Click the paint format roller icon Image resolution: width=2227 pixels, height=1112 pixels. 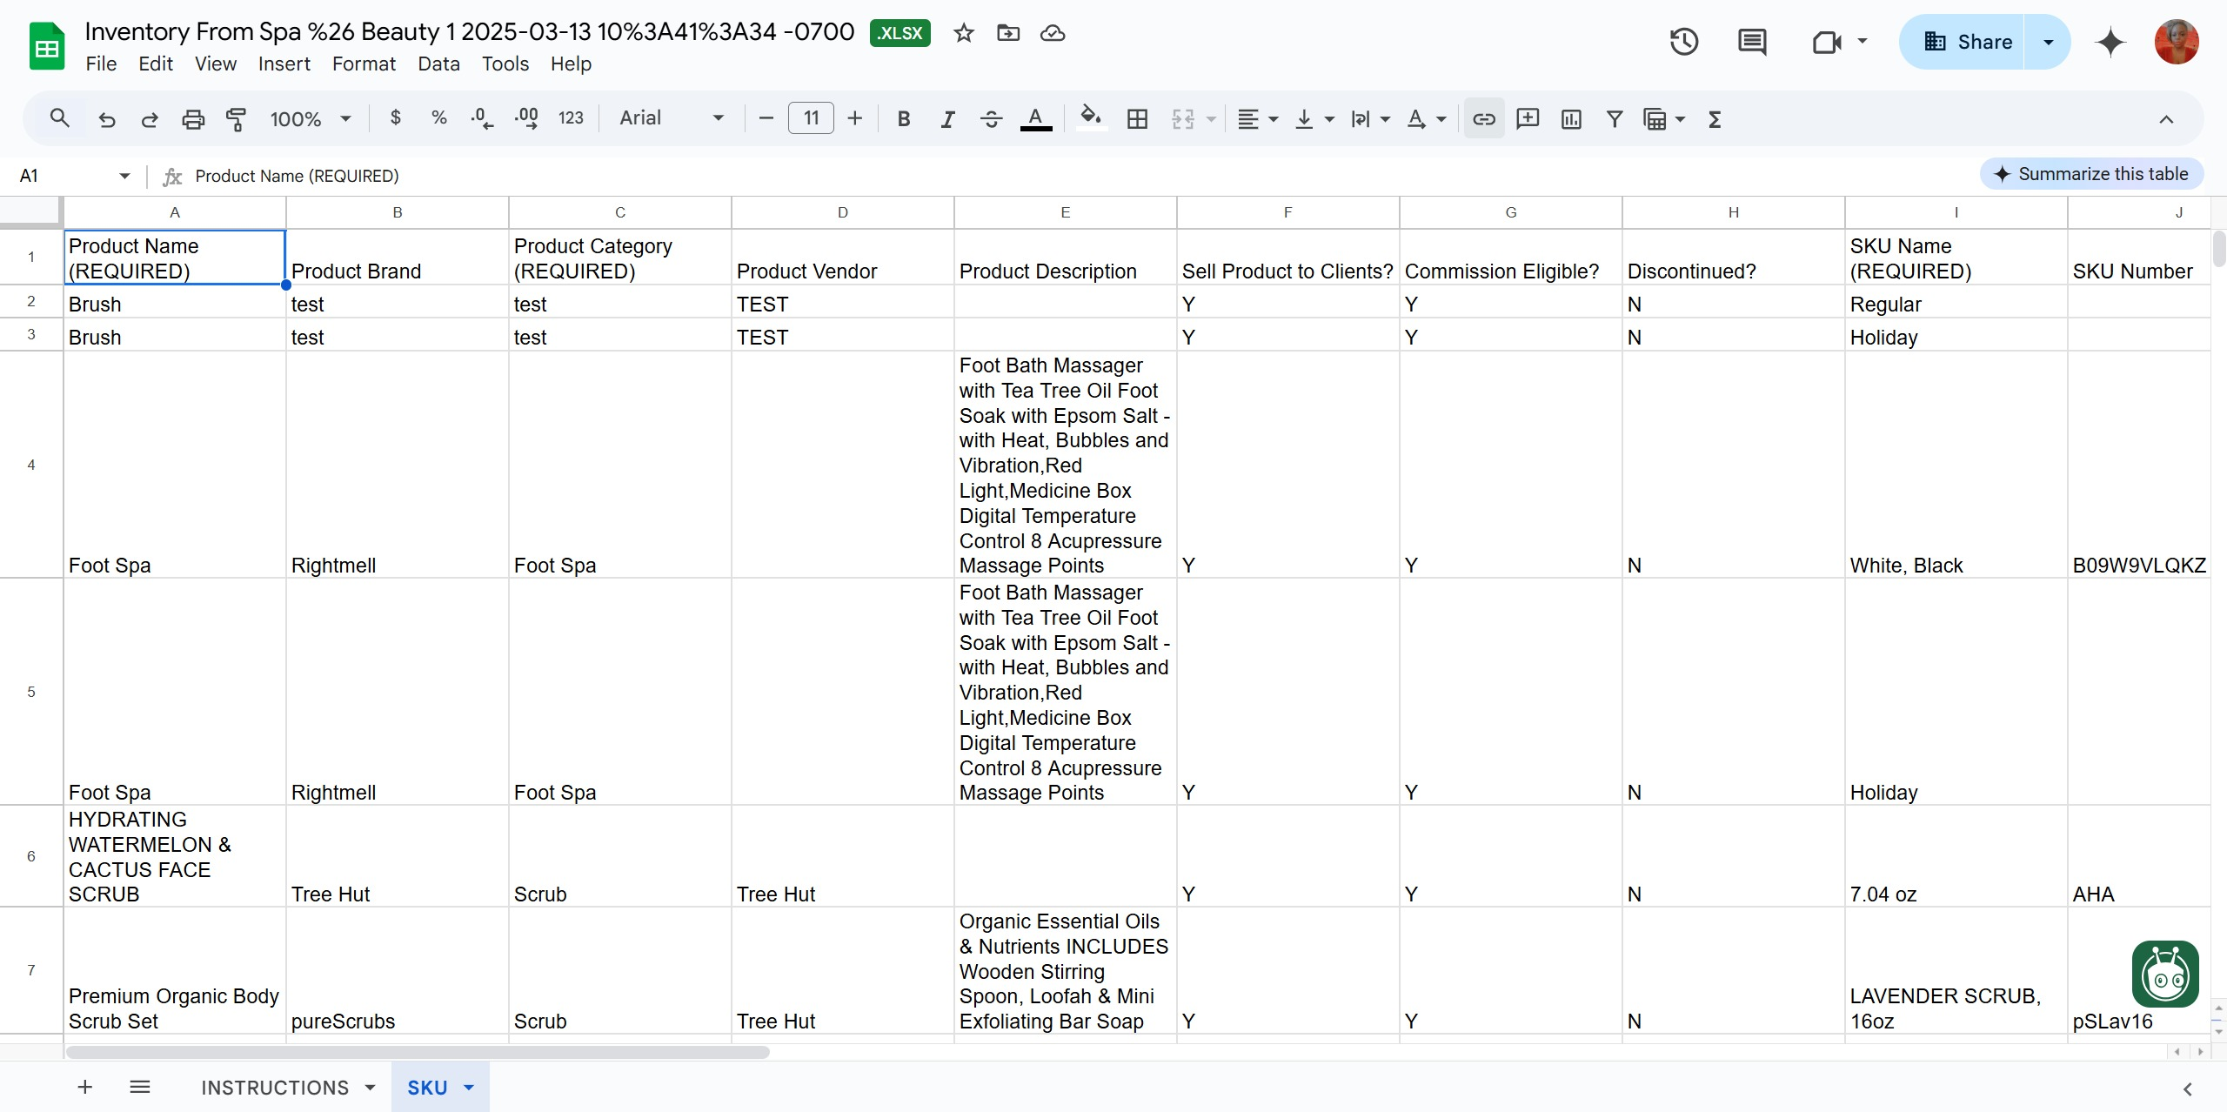coord(236,118)
